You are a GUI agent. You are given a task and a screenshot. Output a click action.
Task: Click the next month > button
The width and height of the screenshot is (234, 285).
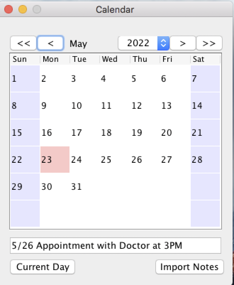183,43
